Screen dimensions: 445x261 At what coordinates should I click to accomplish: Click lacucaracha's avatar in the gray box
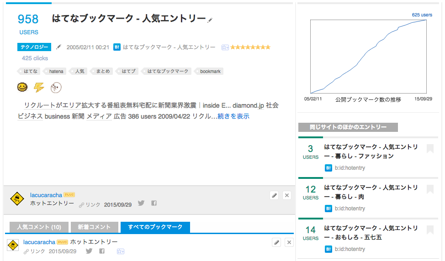click(x=17, y=198)
